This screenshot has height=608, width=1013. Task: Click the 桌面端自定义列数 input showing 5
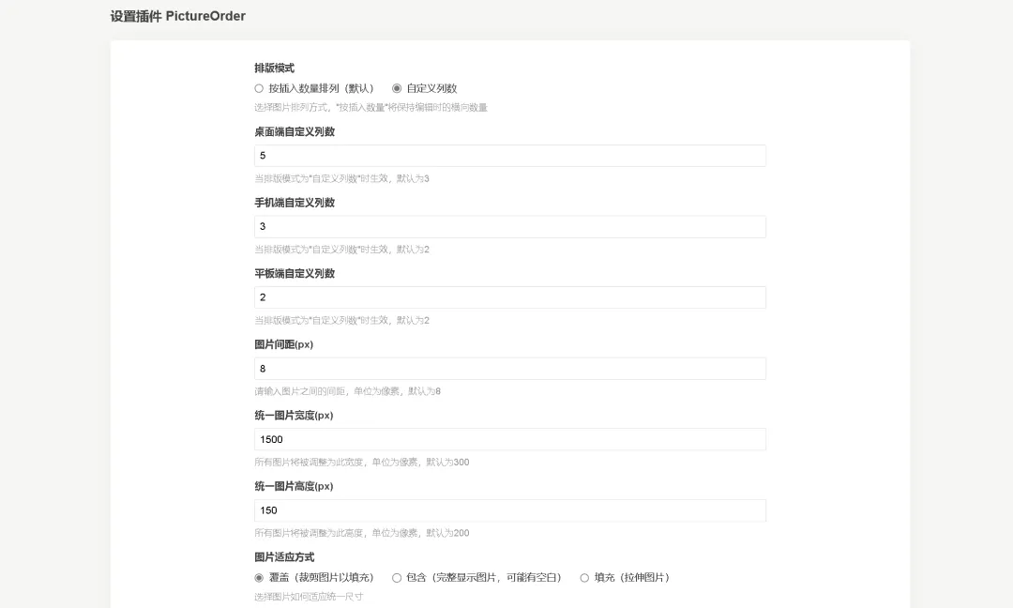509,156
